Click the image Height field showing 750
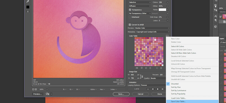Image resolution: width=226 pixels, height=103 pixels. 133,78
